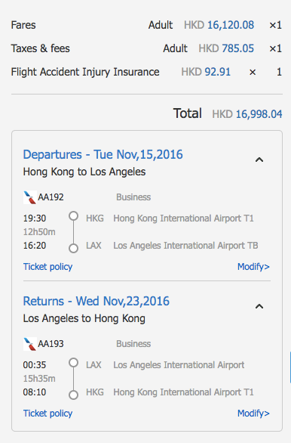291x443 pixels.
Task: Click the American Airlines logo for AA192
Action: (30, 197)
